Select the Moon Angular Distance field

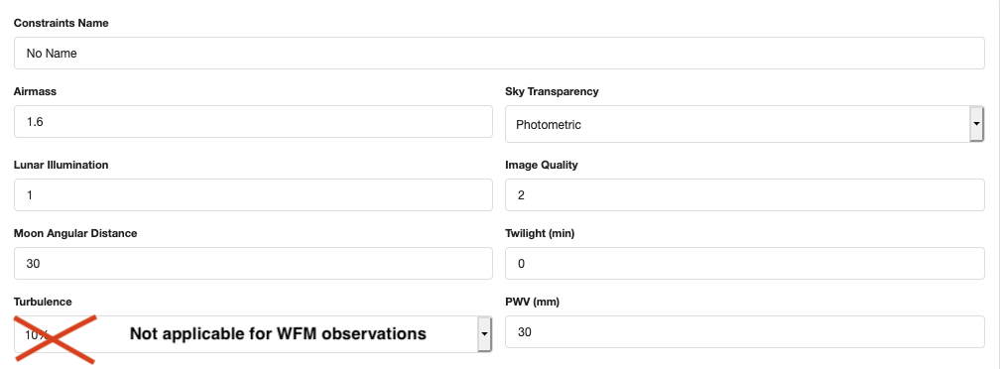253,263
